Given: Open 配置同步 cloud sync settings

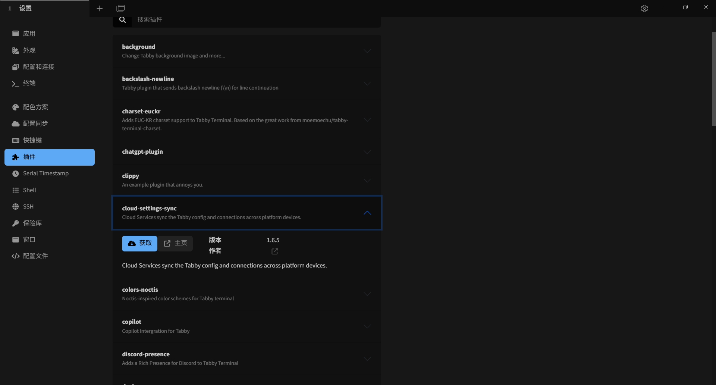Looking at the screenshot, I should (35, 123).
